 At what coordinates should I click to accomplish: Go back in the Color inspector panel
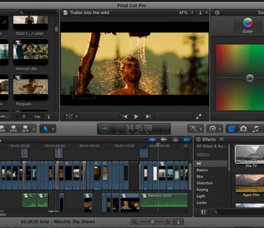[217, 13]
